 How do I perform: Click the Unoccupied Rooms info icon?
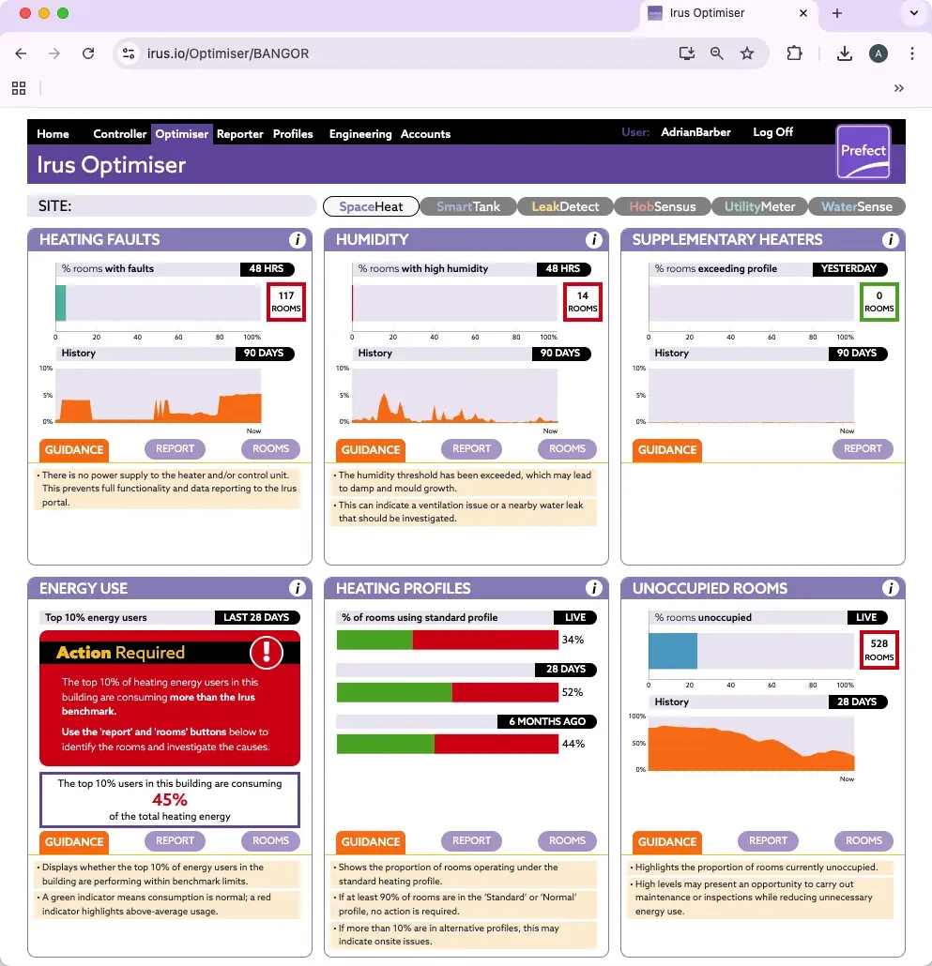[891, 589]
